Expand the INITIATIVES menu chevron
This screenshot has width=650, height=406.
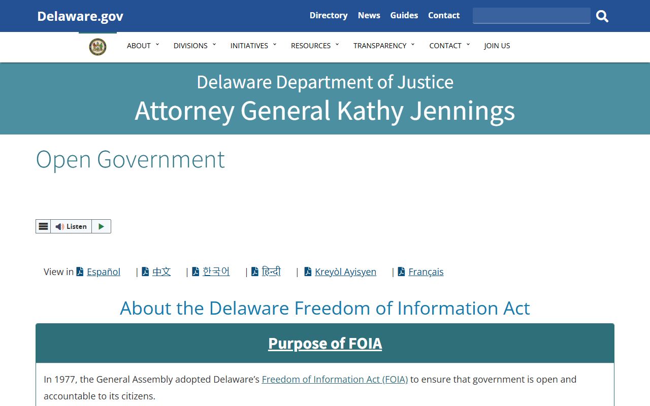click(x=275, y=45)
